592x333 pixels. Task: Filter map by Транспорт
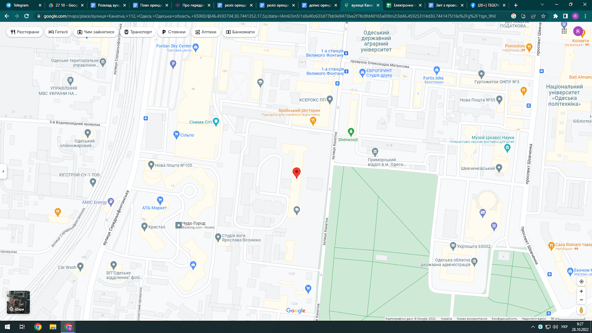138,32
